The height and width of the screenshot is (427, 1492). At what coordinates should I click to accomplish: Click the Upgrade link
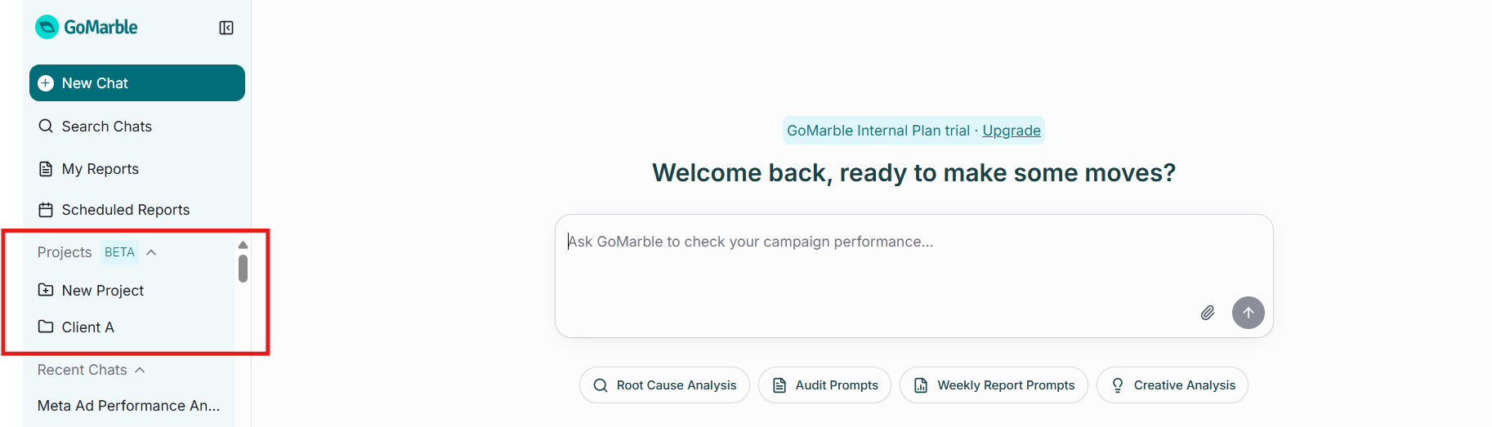click(1012, 131)
